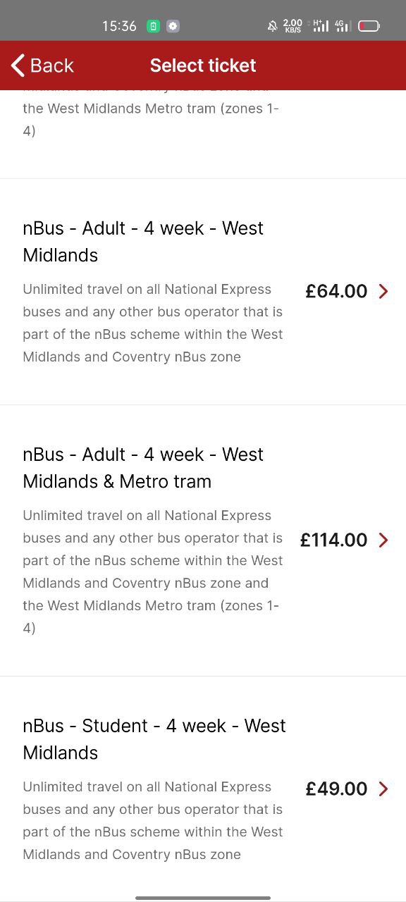Select nBus Adult 4 week West Midlands title

143,242
